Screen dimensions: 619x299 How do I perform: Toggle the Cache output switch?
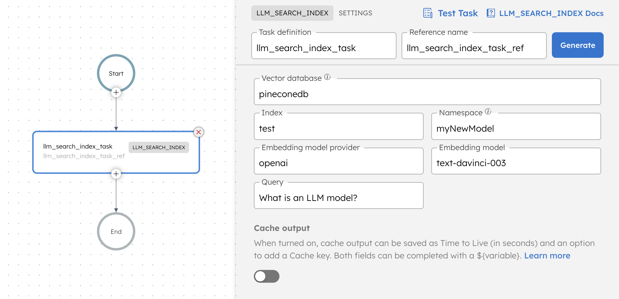267,276
